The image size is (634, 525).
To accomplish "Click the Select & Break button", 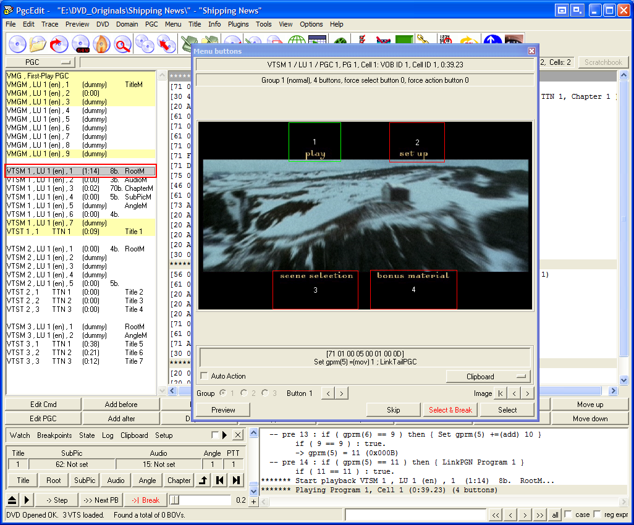I will [x=450, y=409].
